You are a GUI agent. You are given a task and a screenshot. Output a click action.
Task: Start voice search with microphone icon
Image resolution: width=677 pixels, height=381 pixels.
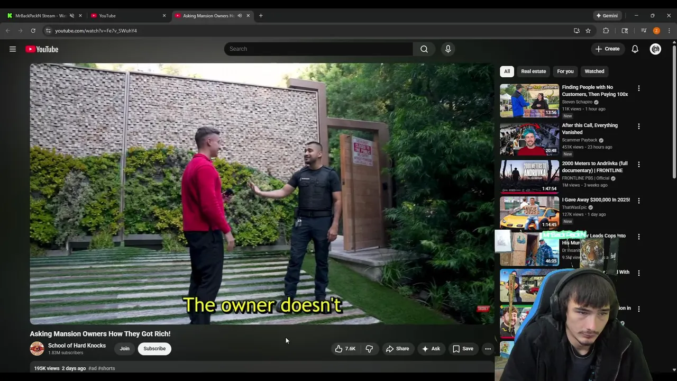[448, 49]
